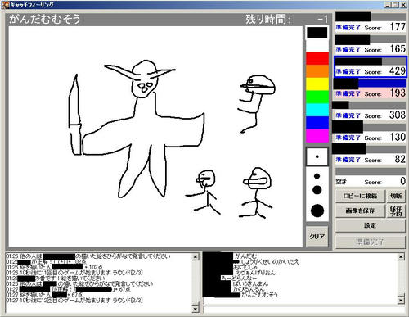Image resolution: width=409 pixels, height=317 pixels.
Task: Close the キャッチフィーリング window
Action: (x=402, y=5)
